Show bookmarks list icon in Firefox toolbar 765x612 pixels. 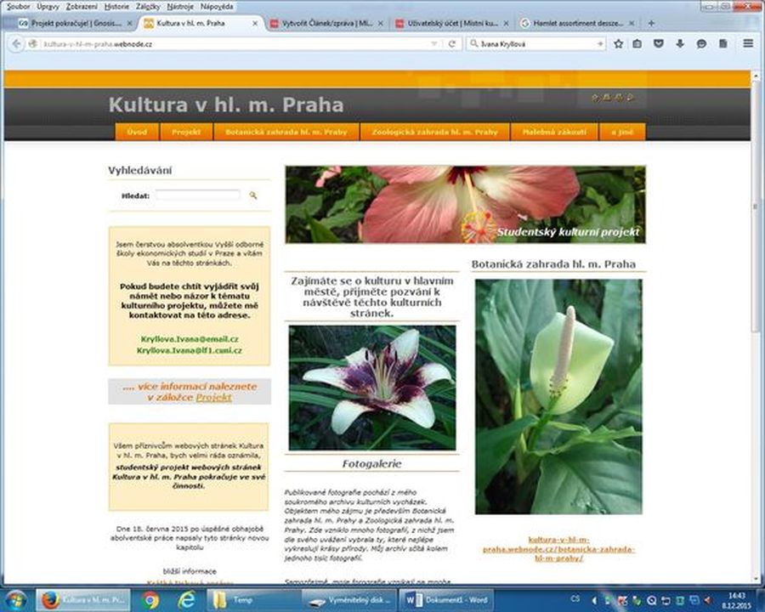pos(637,44)
